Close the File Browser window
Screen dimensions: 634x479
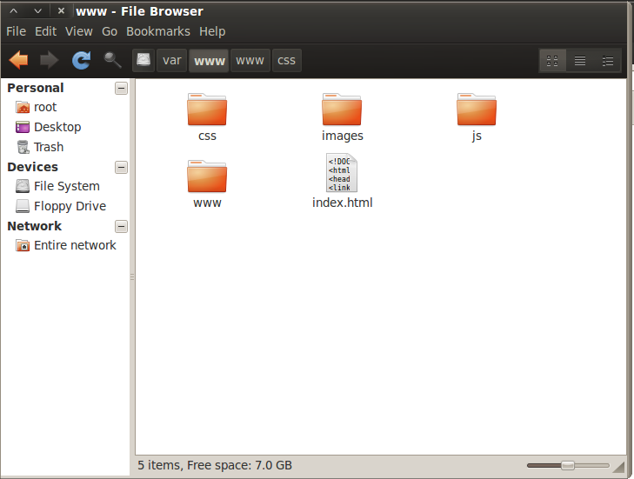coord(61,11)
